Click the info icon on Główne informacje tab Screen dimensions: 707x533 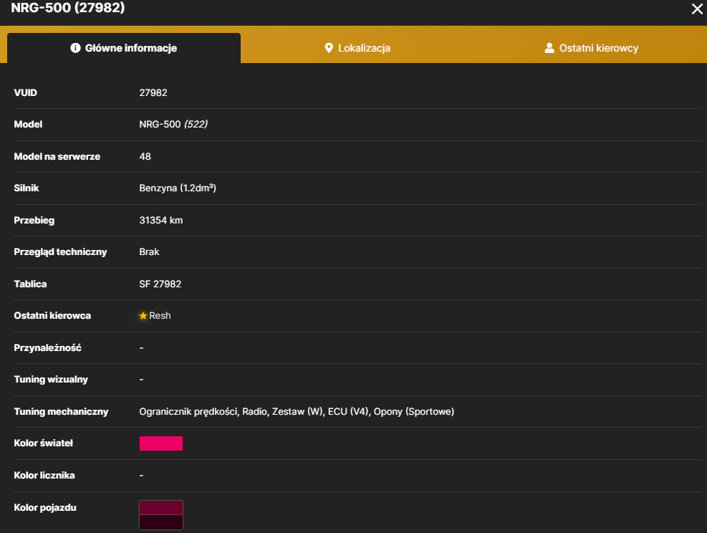[x=75, y=48]
